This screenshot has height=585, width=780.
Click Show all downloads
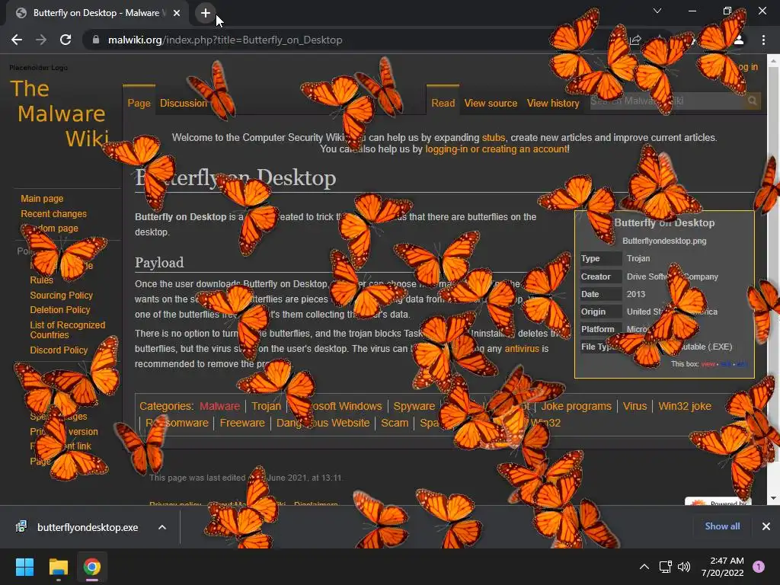722,526
